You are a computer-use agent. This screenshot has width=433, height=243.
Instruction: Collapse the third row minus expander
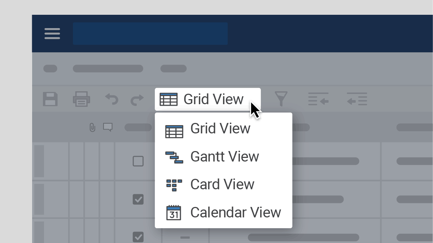pyautogui.click(x=185, y=237)
